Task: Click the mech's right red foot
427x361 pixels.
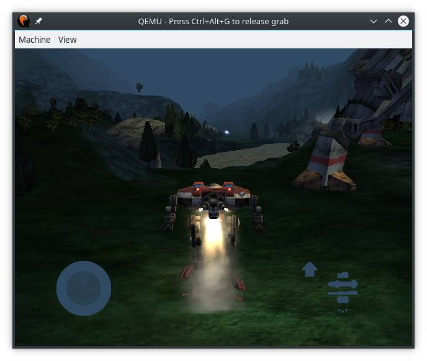Action: click(x=236, y=282)
